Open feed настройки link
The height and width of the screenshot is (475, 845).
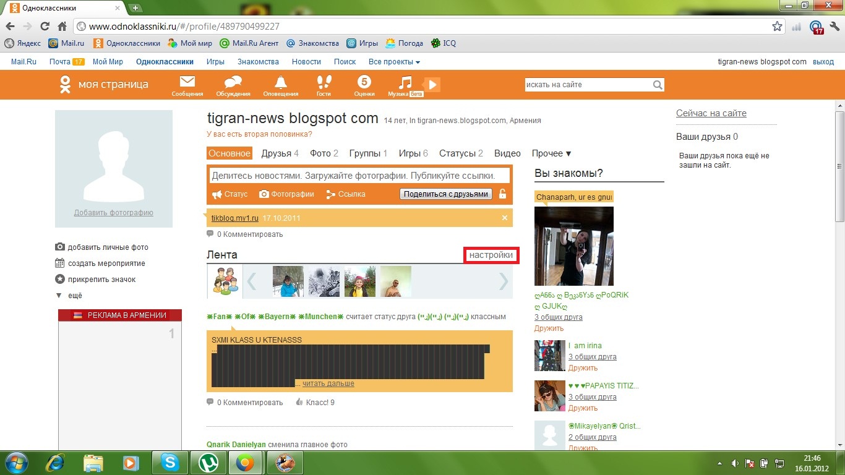pos(491,255)
